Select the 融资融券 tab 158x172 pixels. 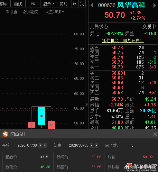click(x=31, y=12)
